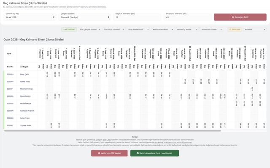This screenshot has width=270, height=168.
Task: Open the Çalışma saatleri Otomatik (Vardiya) dropdown
Action: click(x=85, y=17)
